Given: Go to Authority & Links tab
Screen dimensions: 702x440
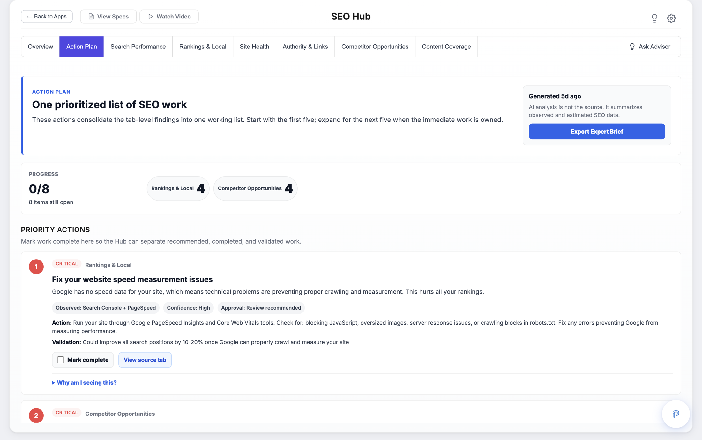Looking at the screenshot, I should pyautogui.click(x=305, y=47).
